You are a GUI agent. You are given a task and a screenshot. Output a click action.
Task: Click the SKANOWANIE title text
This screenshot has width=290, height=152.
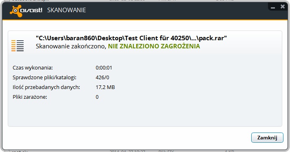point(66,10)
